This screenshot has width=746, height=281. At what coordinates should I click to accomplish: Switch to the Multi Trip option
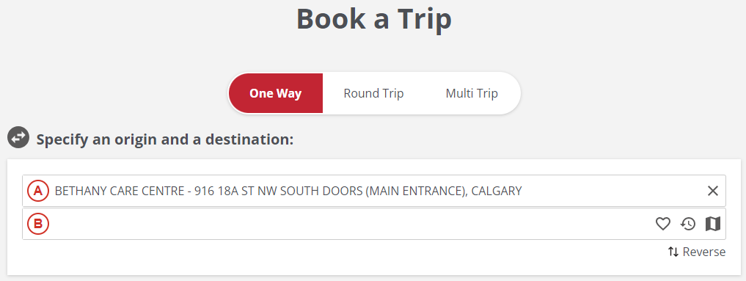(472, 93)
